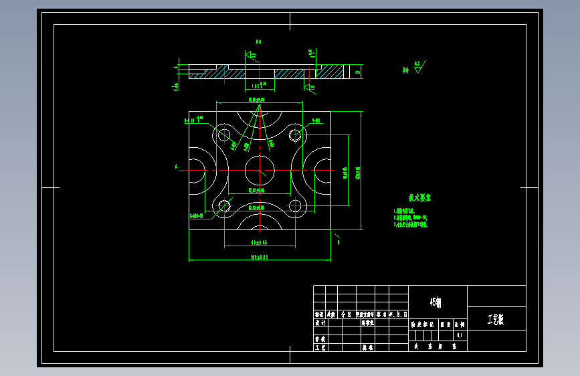Select the 120±0.05 overall width dimension
The height and width of the screenshot is (376, 580).
pyautogui.click(x=260, y=257)
